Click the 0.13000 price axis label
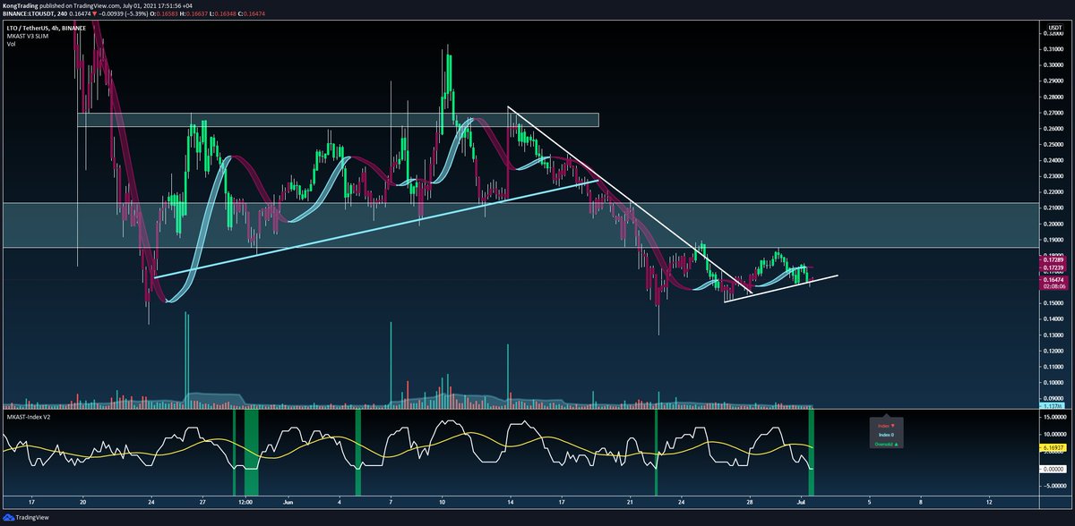 pos(1053,335)
